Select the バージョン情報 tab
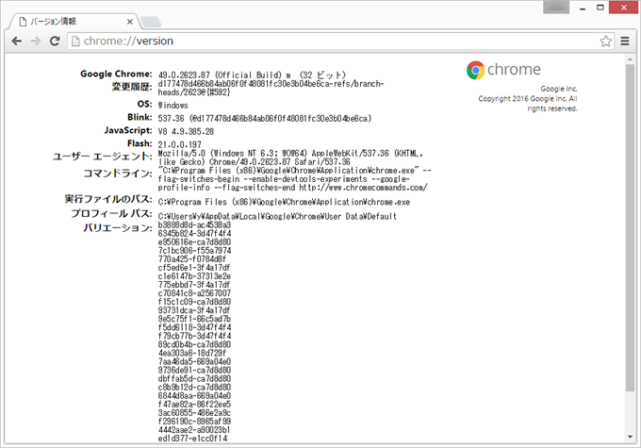641x448 pixels. [x=74, y=22]
